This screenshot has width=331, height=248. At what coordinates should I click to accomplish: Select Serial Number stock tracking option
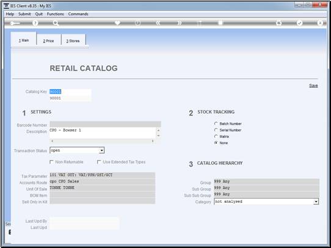[x=216, y=130]
